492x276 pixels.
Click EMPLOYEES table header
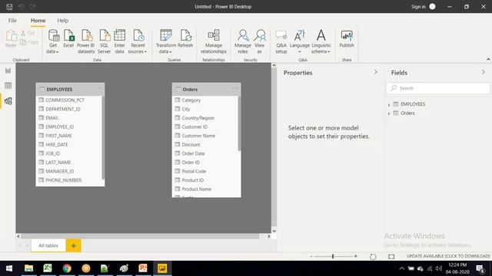pyautogui.click(x=70, y=89)
